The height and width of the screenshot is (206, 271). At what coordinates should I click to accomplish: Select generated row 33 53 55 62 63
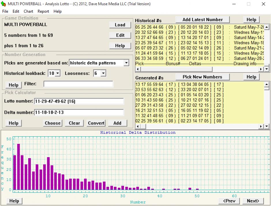click(x=200, y=90)
